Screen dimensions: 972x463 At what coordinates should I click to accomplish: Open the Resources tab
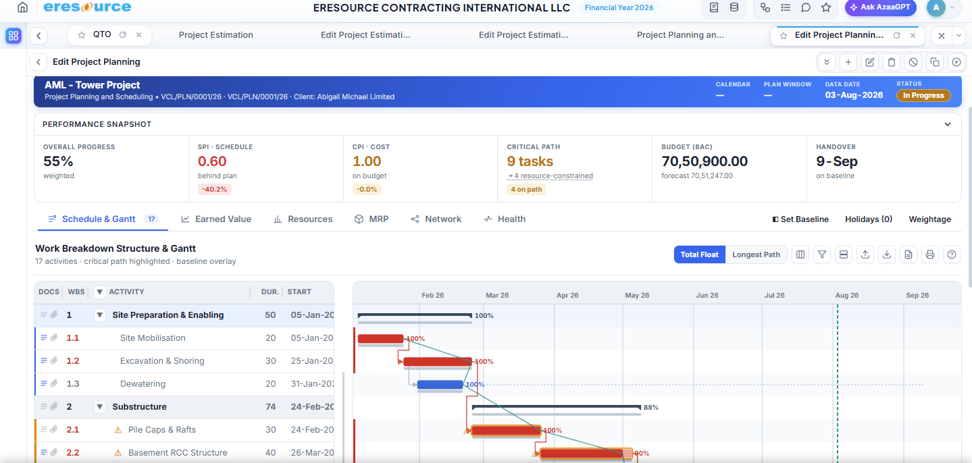coord(303,219)
